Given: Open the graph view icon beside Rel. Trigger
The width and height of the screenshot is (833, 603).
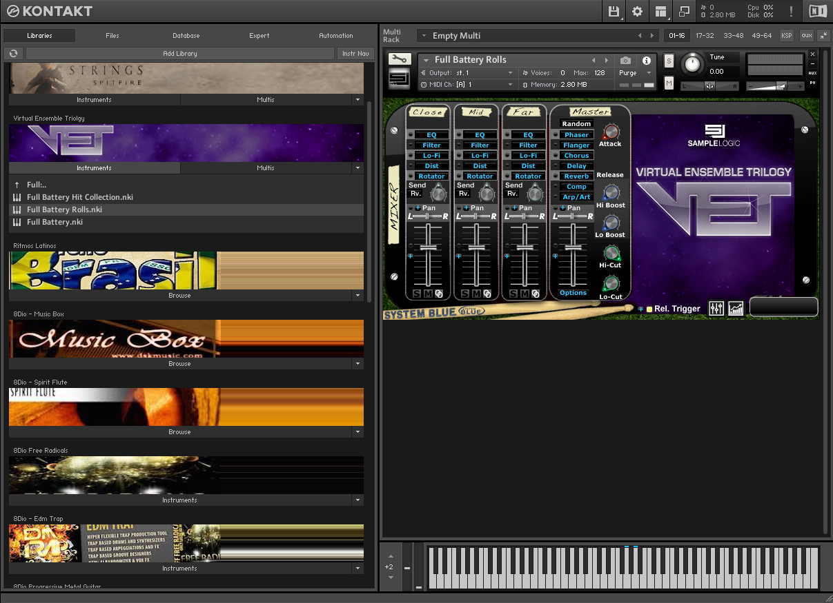Looking at the screenshot, I should [736, 308].
